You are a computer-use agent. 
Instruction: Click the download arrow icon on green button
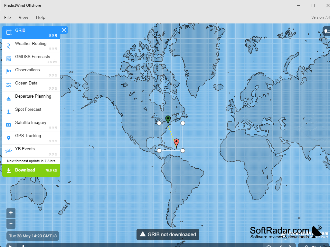pyautogui.click(x=9, y=170)
